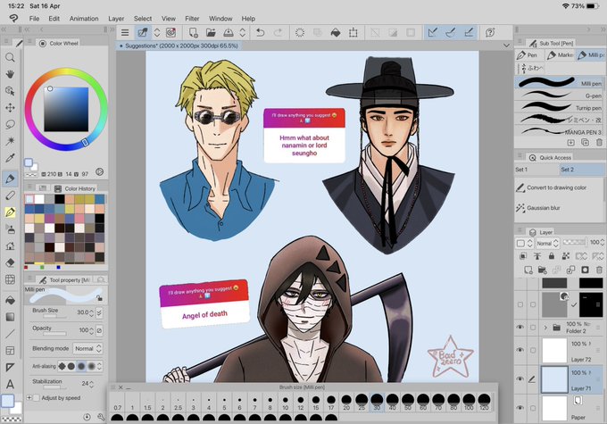Open the Window menu
Screen dimensions: 607x424
(x=220, y=19)
